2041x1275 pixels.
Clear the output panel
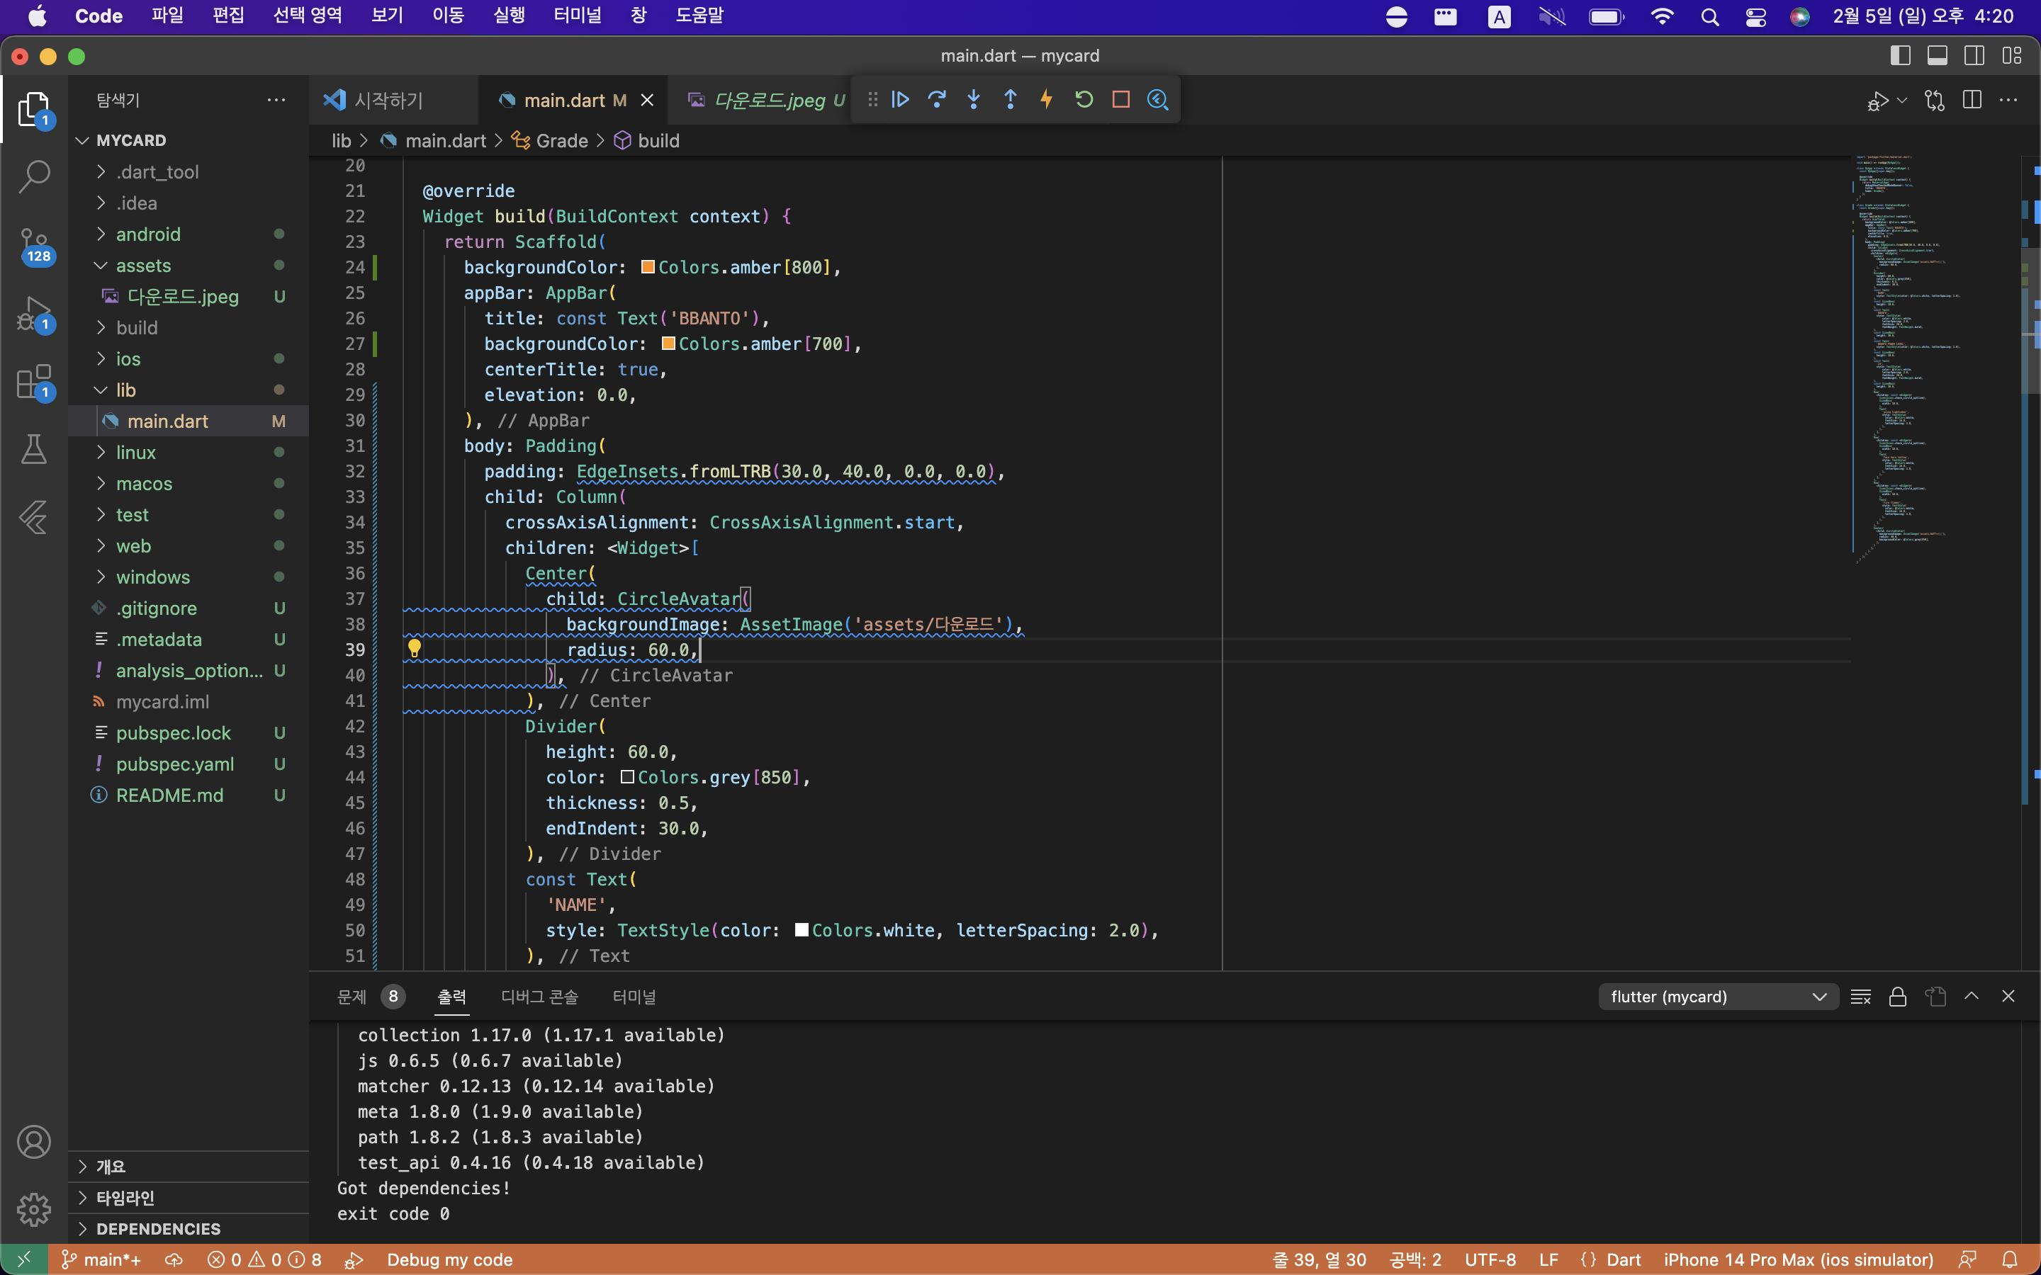[x=1860, y=997]
